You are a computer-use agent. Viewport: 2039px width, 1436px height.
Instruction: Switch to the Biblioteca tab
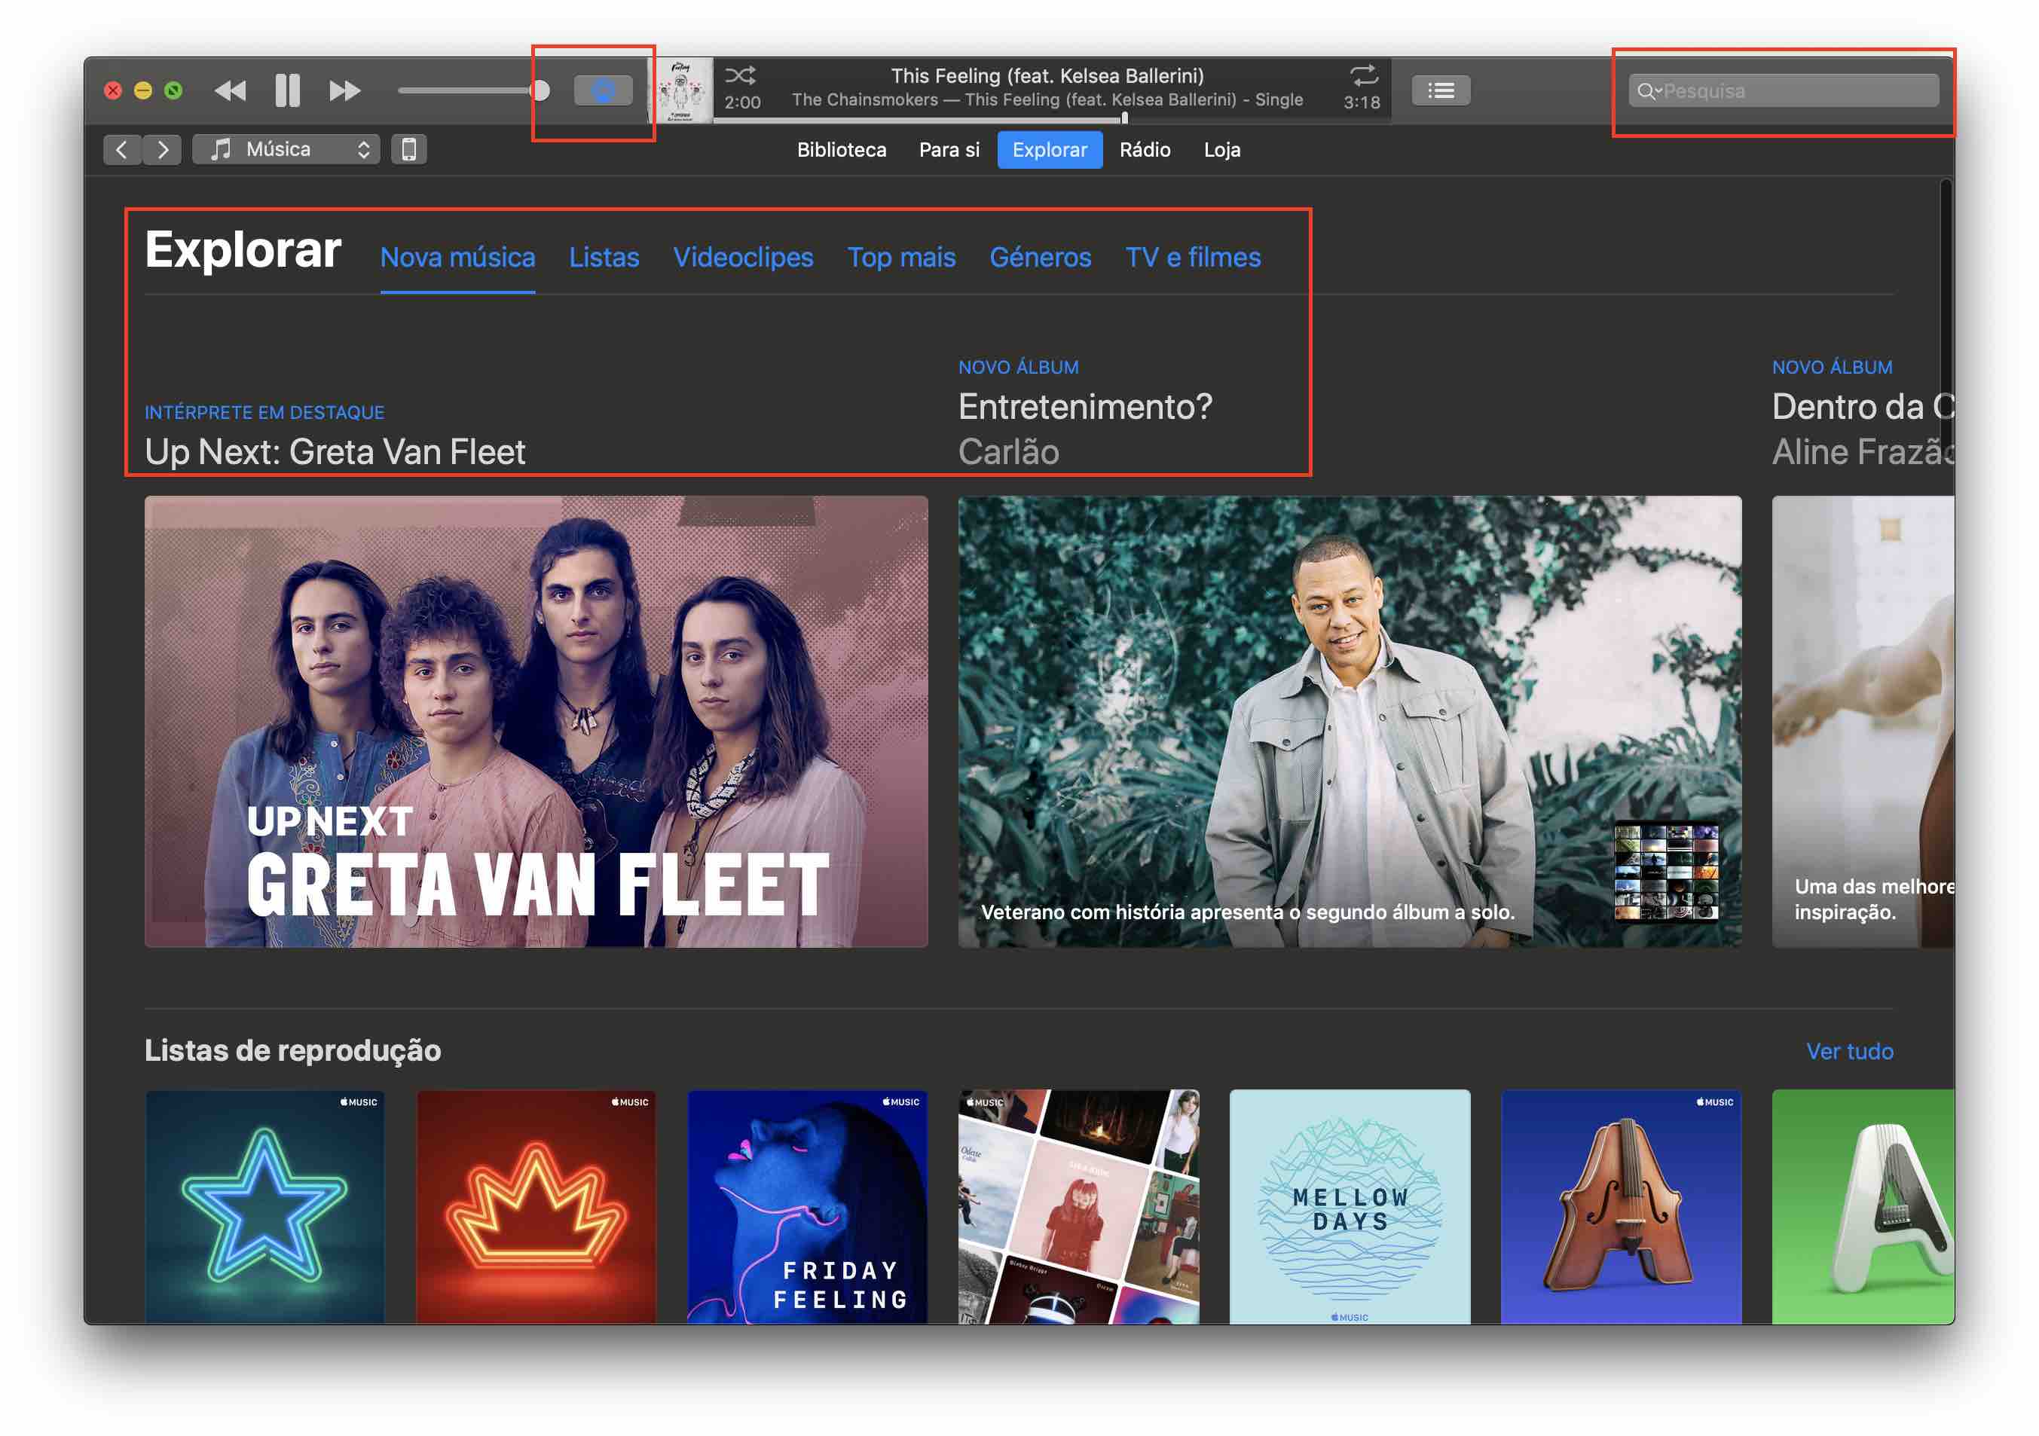841,150
